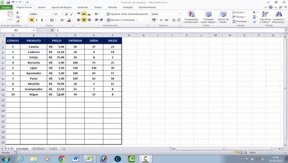
Task: Click the Help question mark icon
Action: click(x=270, y=7)
